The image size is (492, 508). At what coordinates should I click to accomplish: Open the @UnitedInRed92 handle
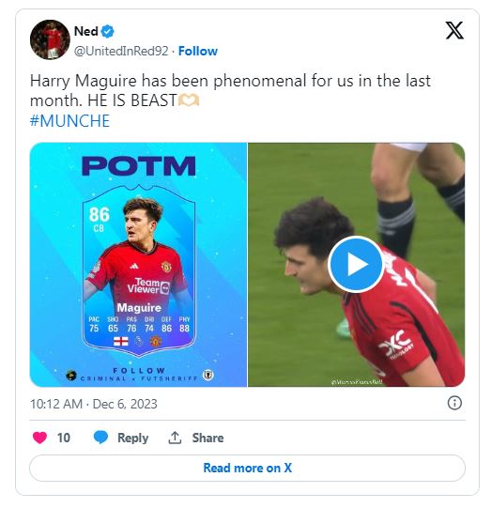coord(121,52)
